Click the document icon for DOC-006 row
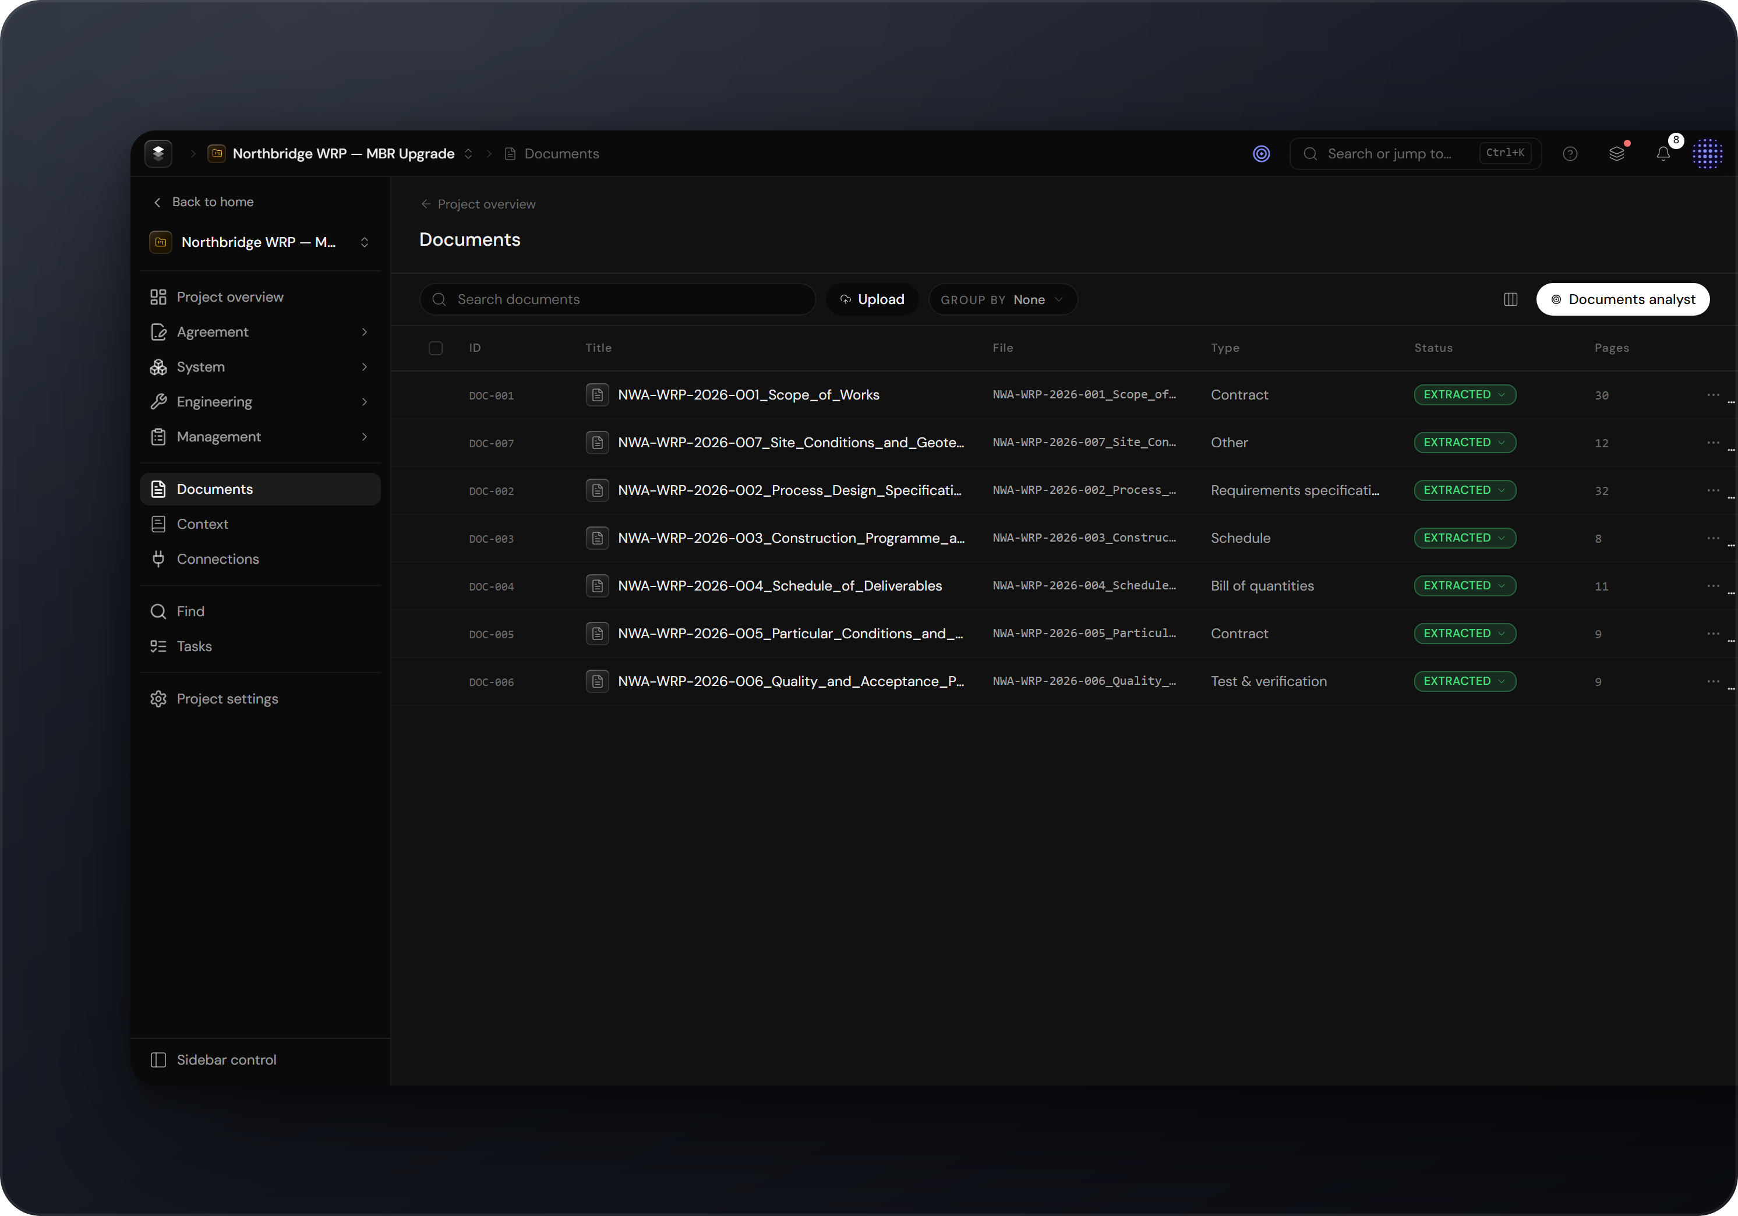The image size is (1738, 1216). pyautogui.click(x=597, y=681)
